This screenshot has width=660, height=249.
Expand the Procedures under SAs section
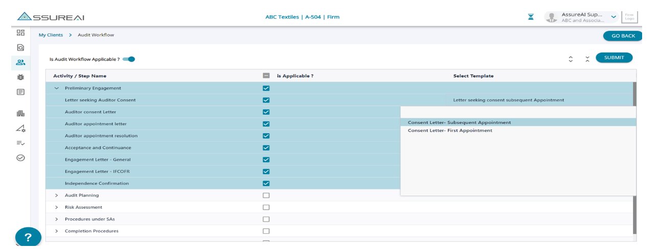56,219
